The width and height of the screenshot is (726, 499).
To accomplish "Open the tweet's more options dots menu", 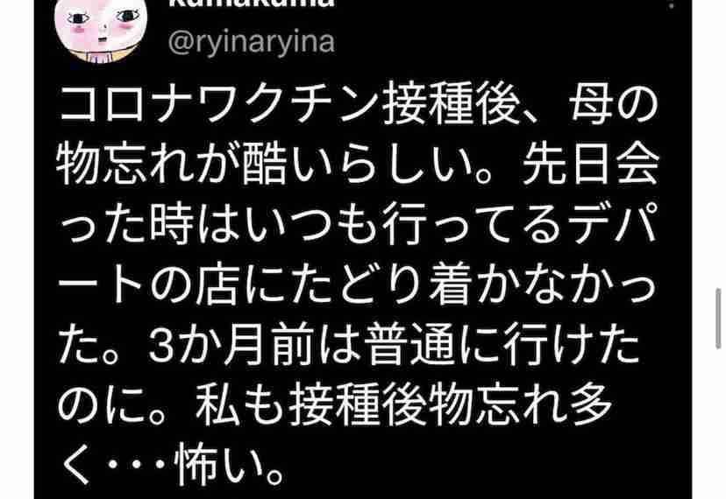I will point(673,4).
